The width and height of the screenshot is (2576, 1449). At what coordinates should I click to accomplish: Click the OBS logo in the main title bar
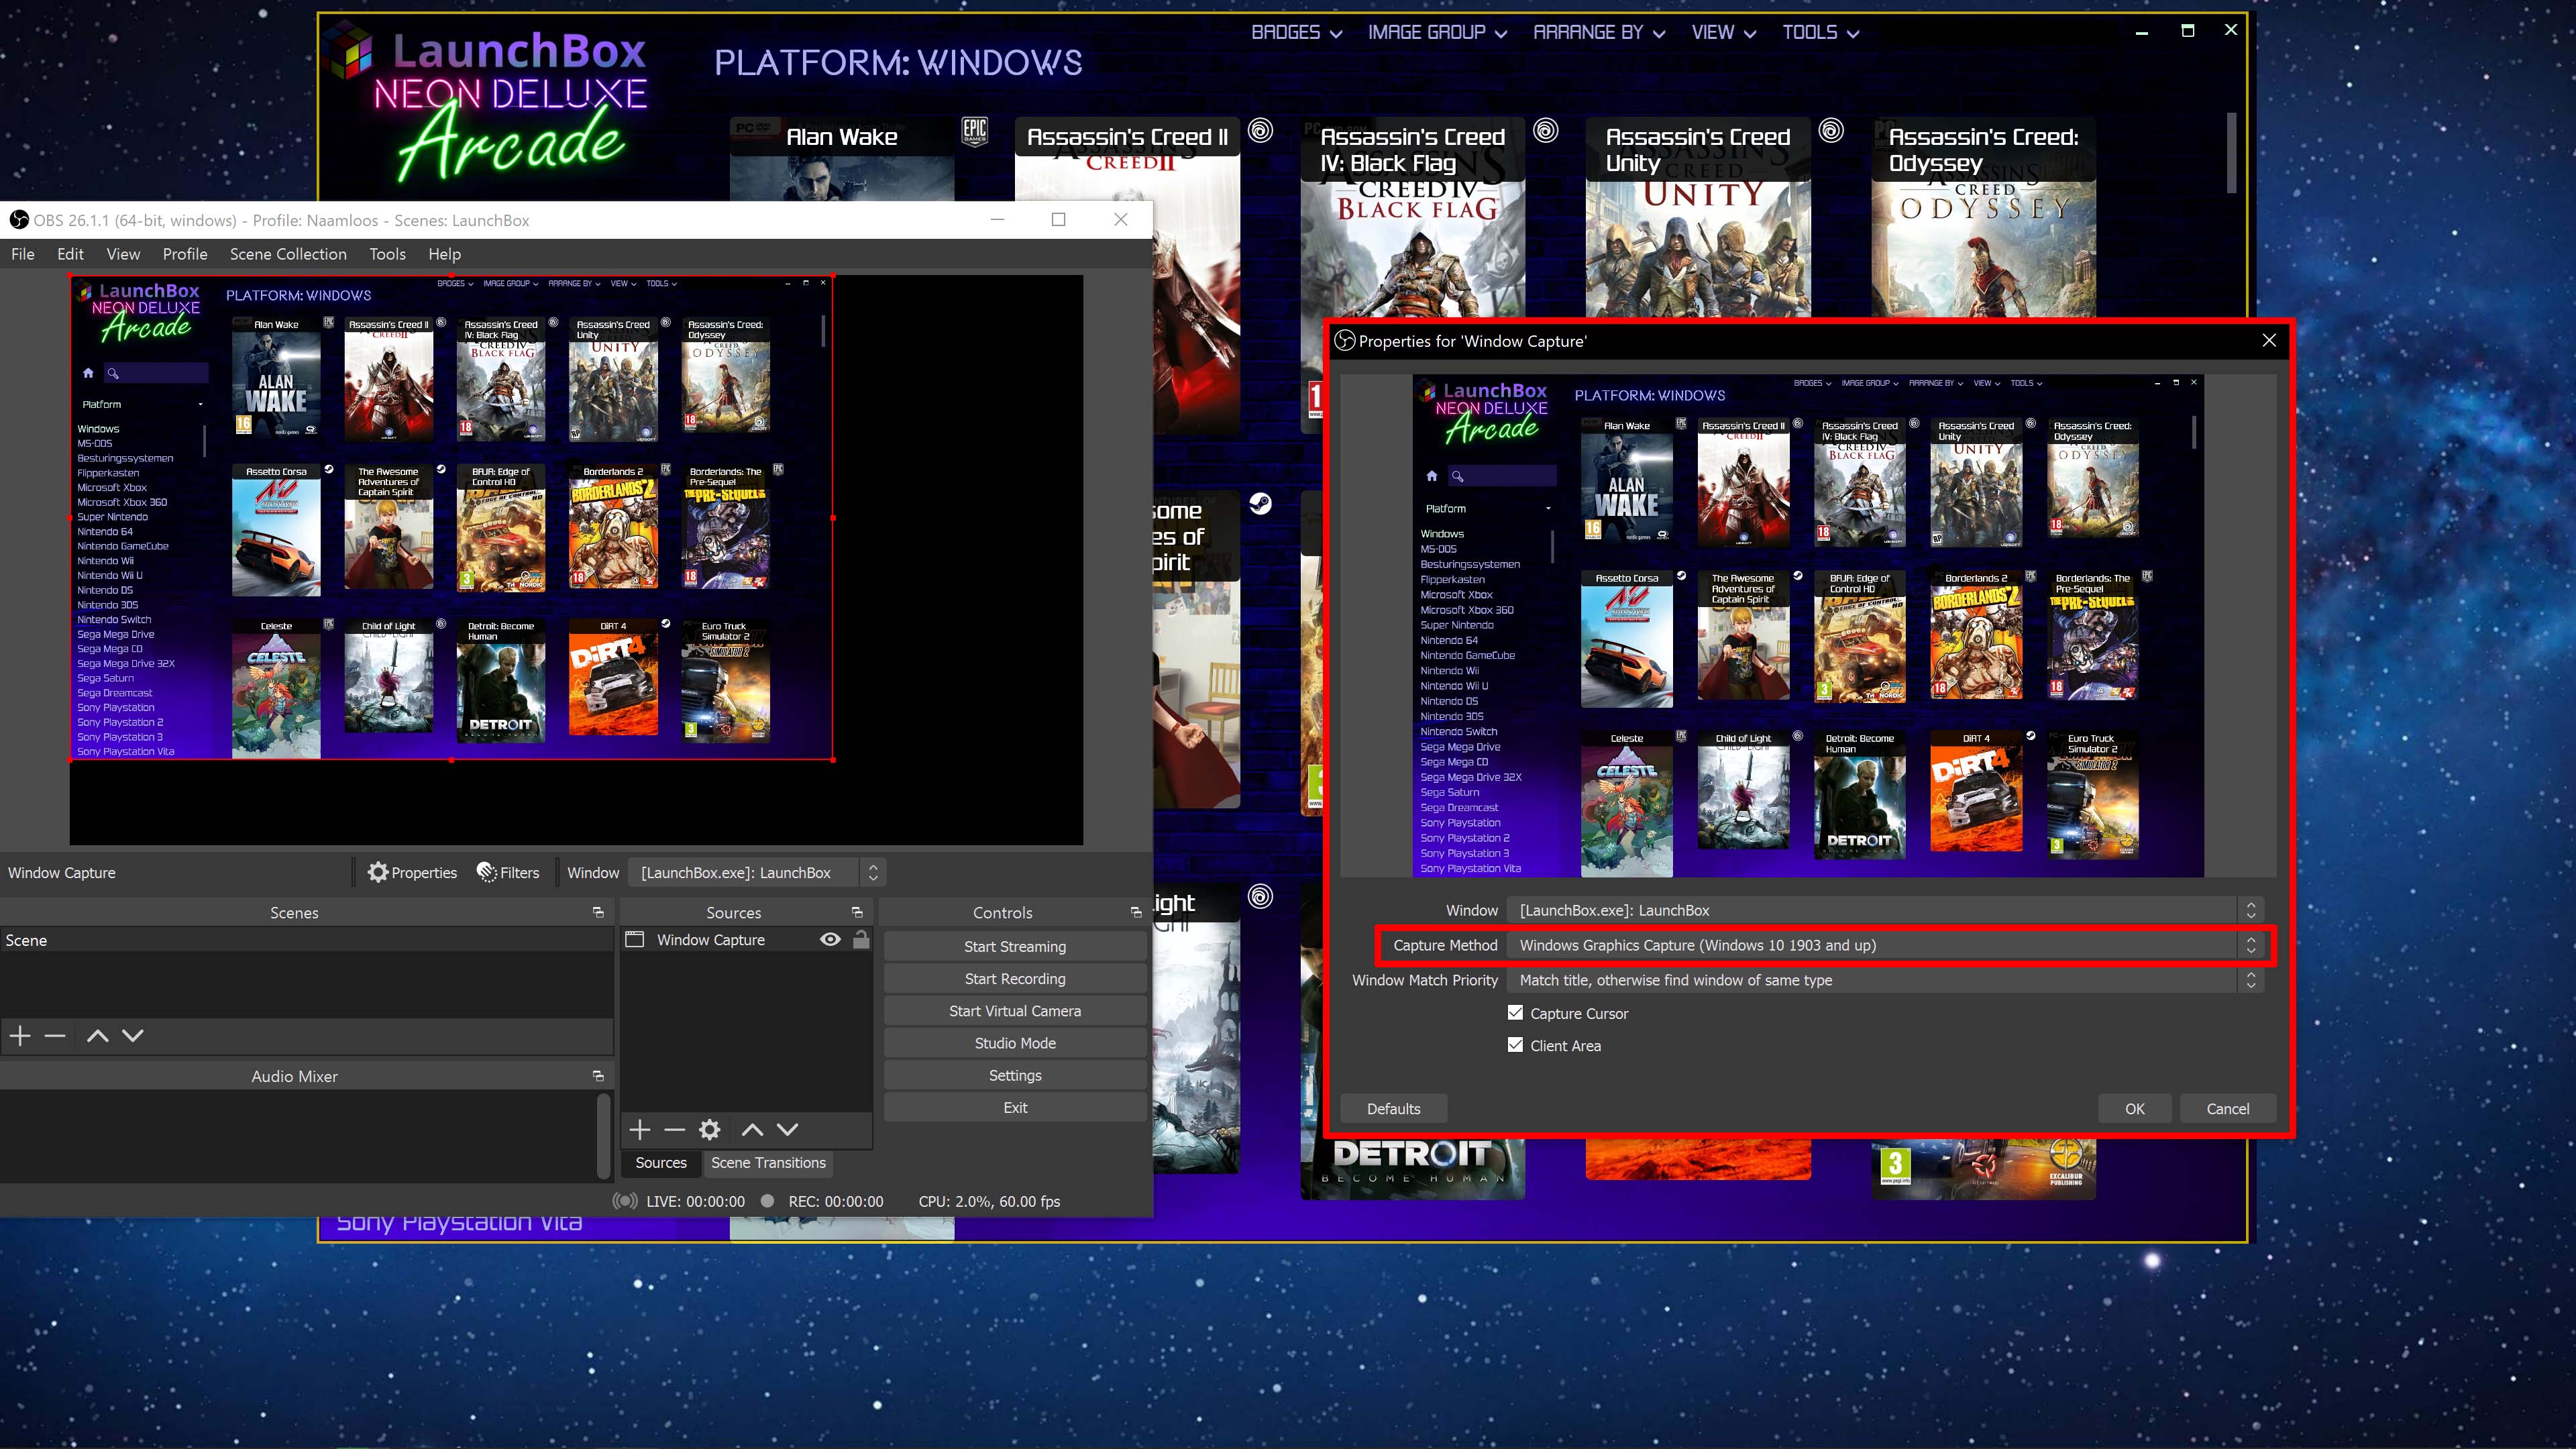tap(18, 220)
